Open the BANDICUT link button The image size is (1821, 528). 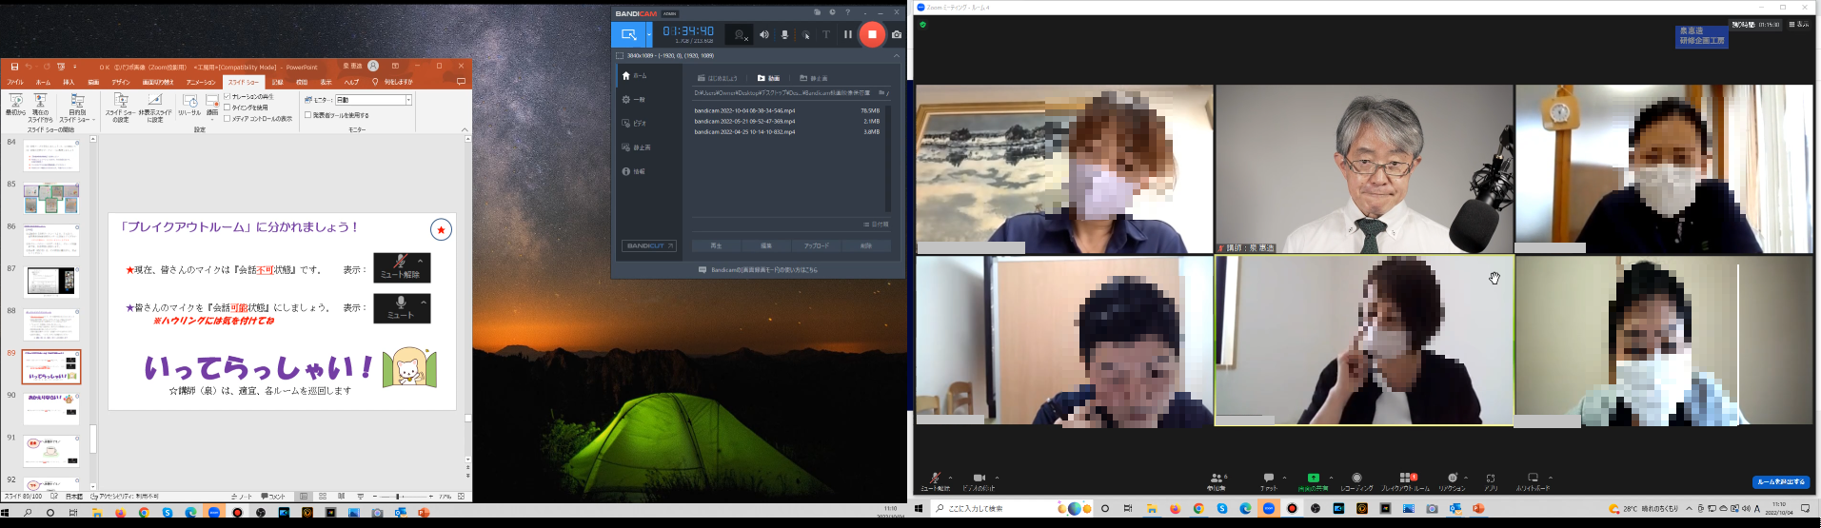649,245
